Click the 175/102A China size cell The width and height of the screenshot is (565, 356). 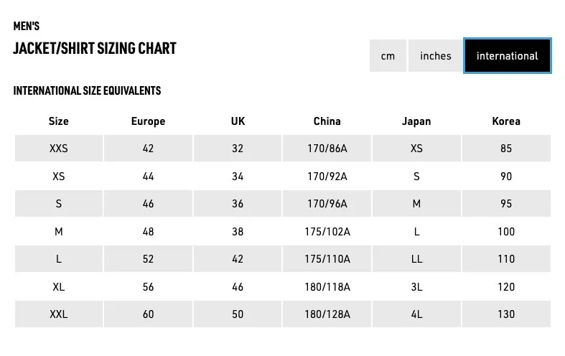coord(327,231)
